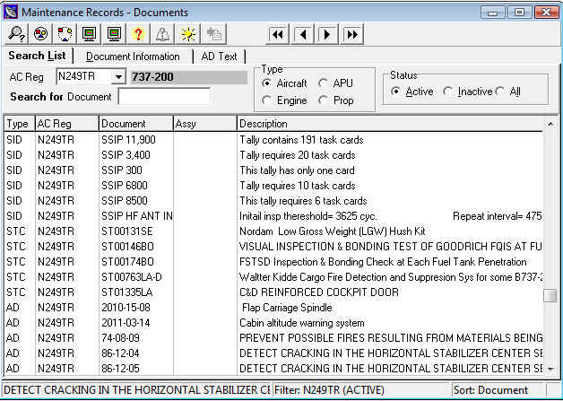Sort by the Assy column header

tap(205, 124)
